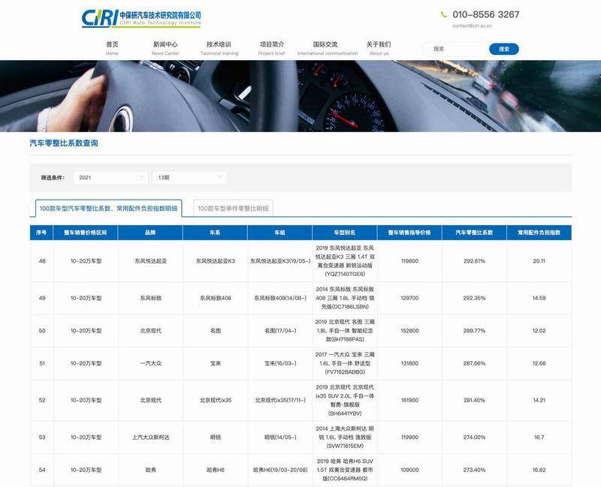Click the 289.77% ratio cell

coord(474,331)
